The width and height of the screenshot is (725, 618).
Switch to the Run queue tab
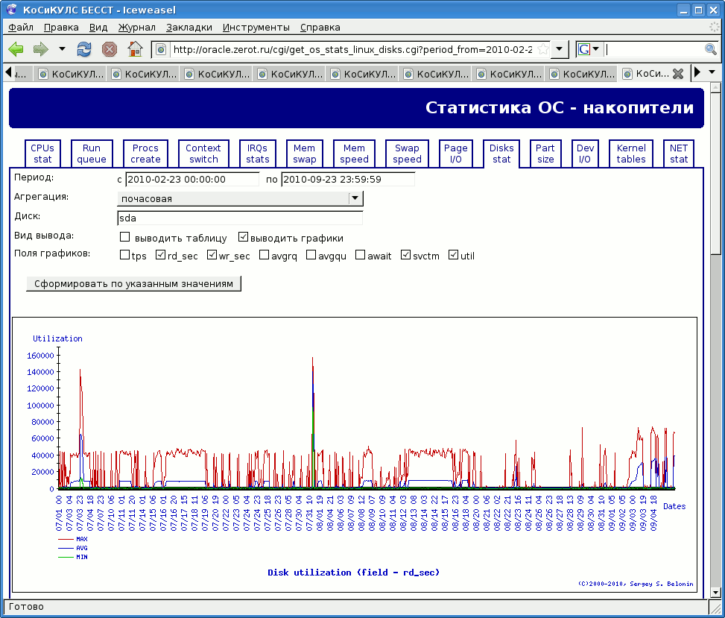point(92,154)
